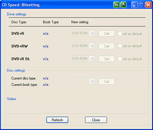
Task: Click the green copy icon in title bar
Action: click(x=116, y=5)
